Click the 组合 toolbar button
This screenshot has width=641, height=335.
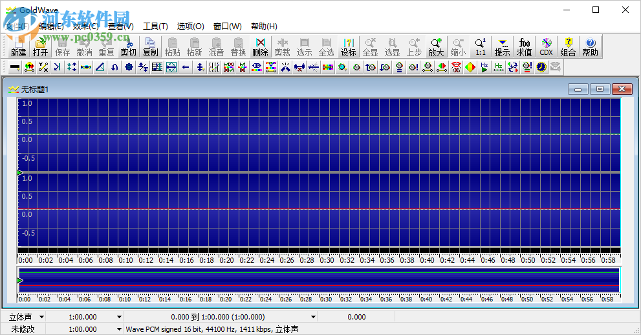point(568,46)
